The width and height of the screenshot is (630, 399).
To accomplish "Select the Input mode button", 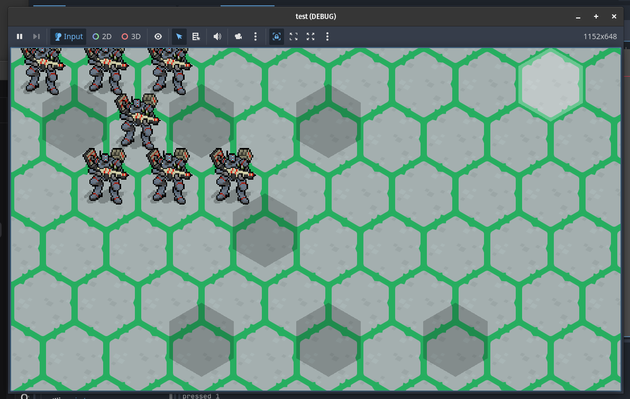I will 68,36.
